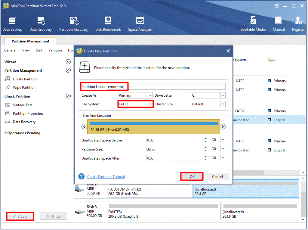Click the Partition Label text field

pos(166,87)
